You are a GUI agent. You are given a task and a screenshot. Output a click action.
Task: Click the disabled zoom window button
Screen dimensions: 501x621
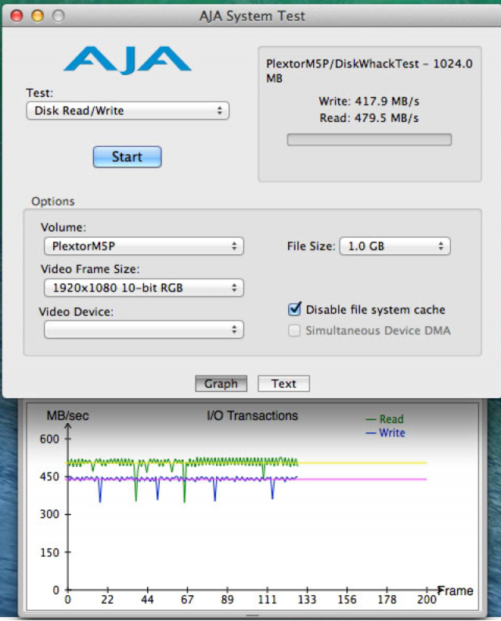(59, 16)
